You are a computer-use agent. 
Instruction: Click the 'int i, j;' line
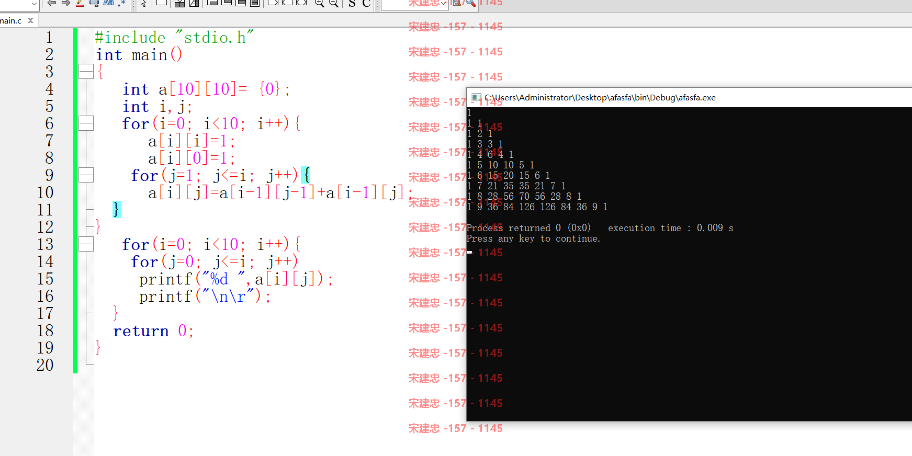tap(157, 107)
